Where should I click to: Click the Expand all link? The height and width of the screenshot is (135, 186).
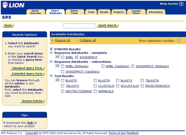(63, 40)
